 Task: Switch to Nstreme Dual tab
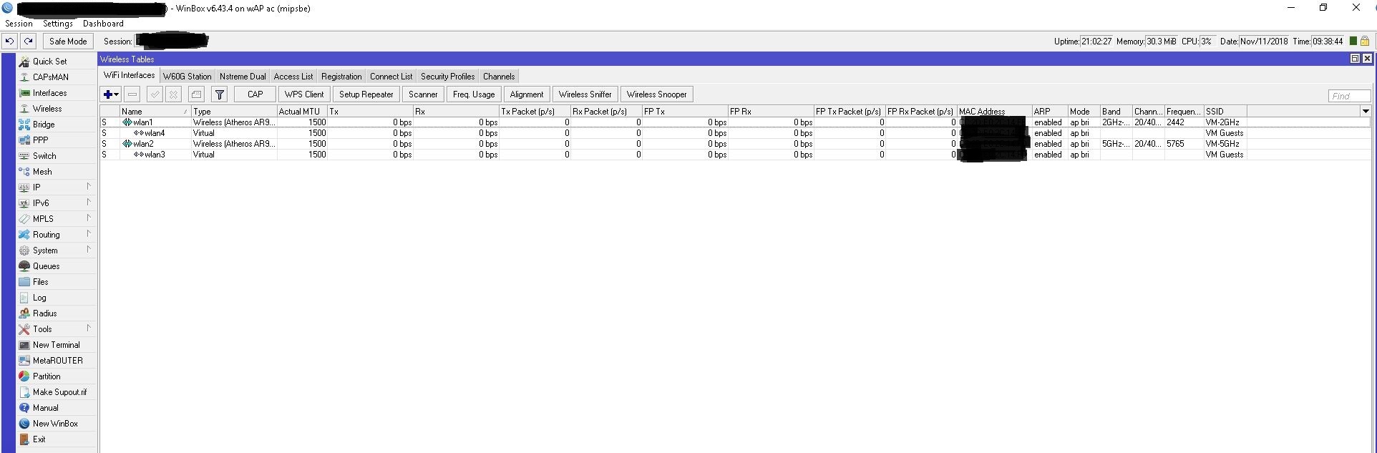[x=243, y=77]
